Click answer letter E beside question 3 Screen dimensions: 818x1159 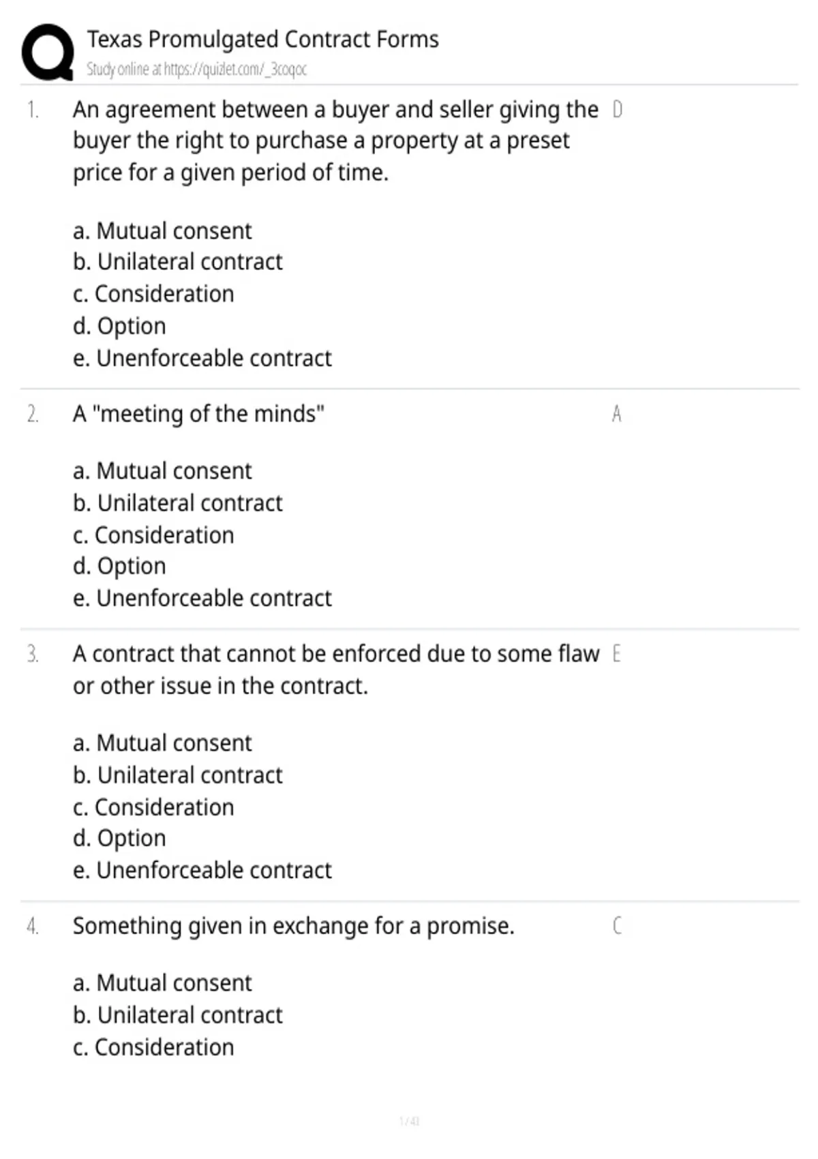pyautogui.click(x=616, y=654)
